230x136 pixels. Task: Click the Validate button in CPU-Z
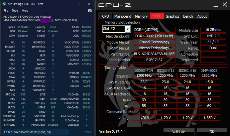coord(178,132)
